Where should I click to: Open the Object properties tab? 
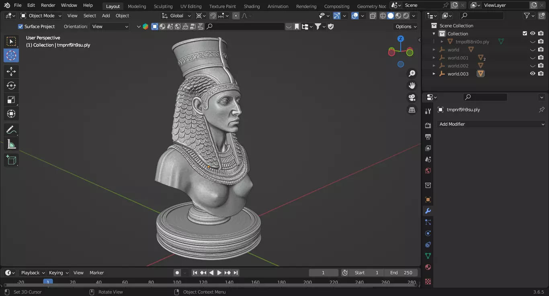tap(428, 200)
